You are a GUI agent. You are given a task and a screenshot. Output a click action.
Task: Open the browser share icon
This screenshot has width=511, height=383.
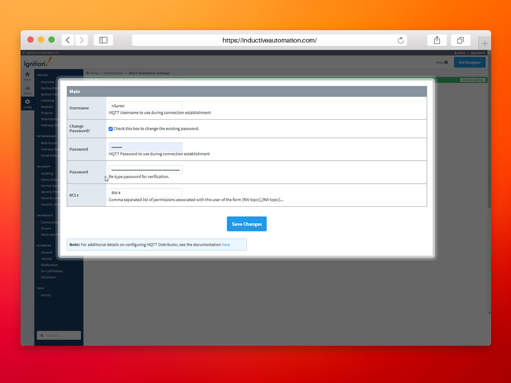437,40
